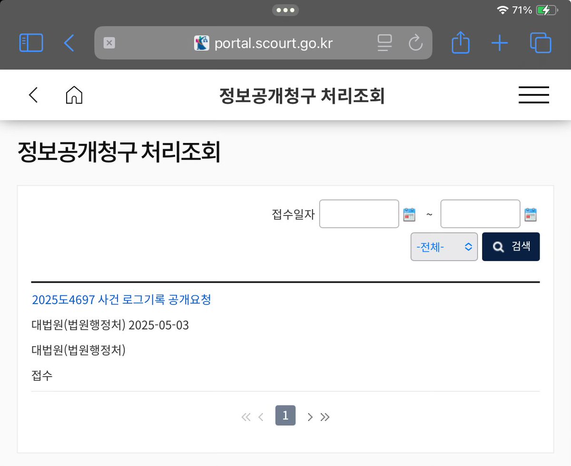Viewport: 571px width, 466px height.
Task: Open the 2025도4697 사건 로그기록 공개요청 request link
Action: [x=122, y=300]
